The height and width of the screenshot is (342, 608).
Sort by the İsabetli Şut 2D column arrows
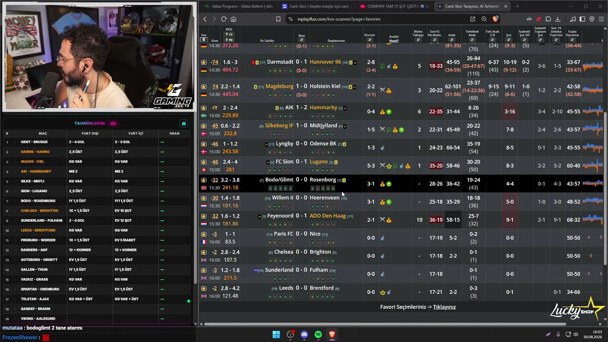click(x=524, y=40)
